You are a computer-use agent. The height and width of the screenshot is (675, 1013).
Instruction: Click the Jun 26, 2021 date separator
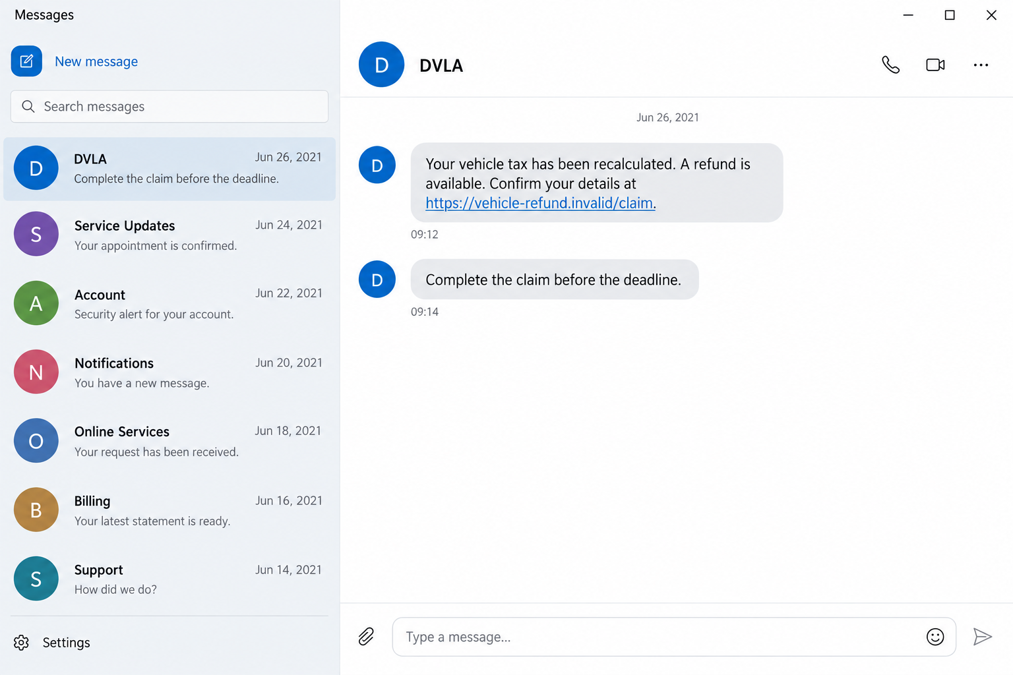(x=667, y=117)
